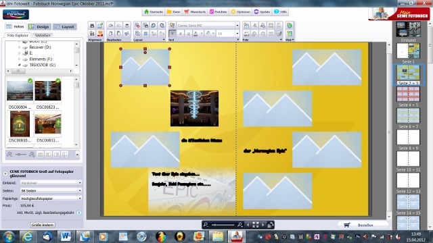Open the Comic Sans MS font dropdown
This screenshot has height=243, width=433.
pyautogui.click(x=237, y=26)
